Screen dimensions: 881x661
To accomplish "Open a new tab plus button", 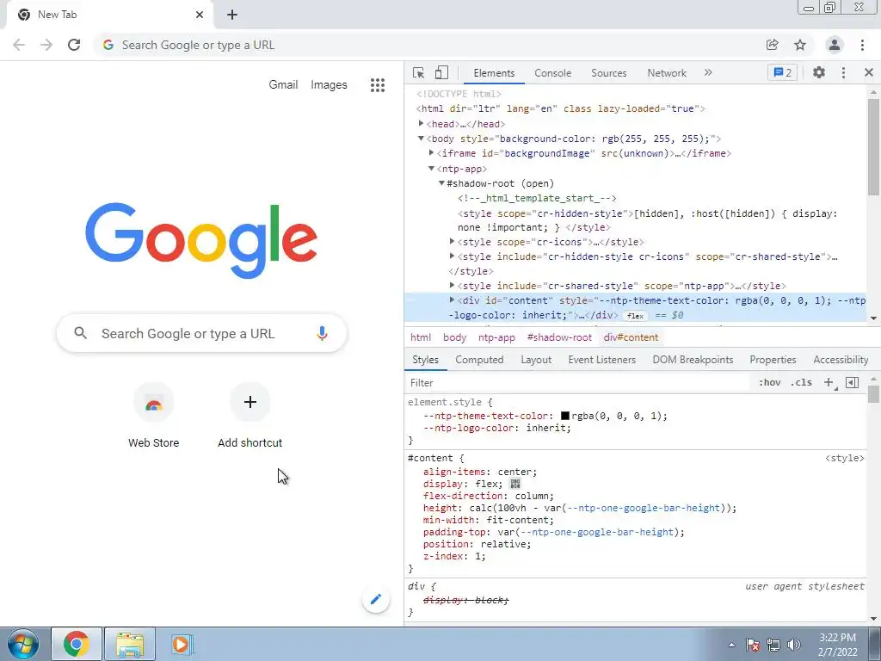I will point(232,15).
